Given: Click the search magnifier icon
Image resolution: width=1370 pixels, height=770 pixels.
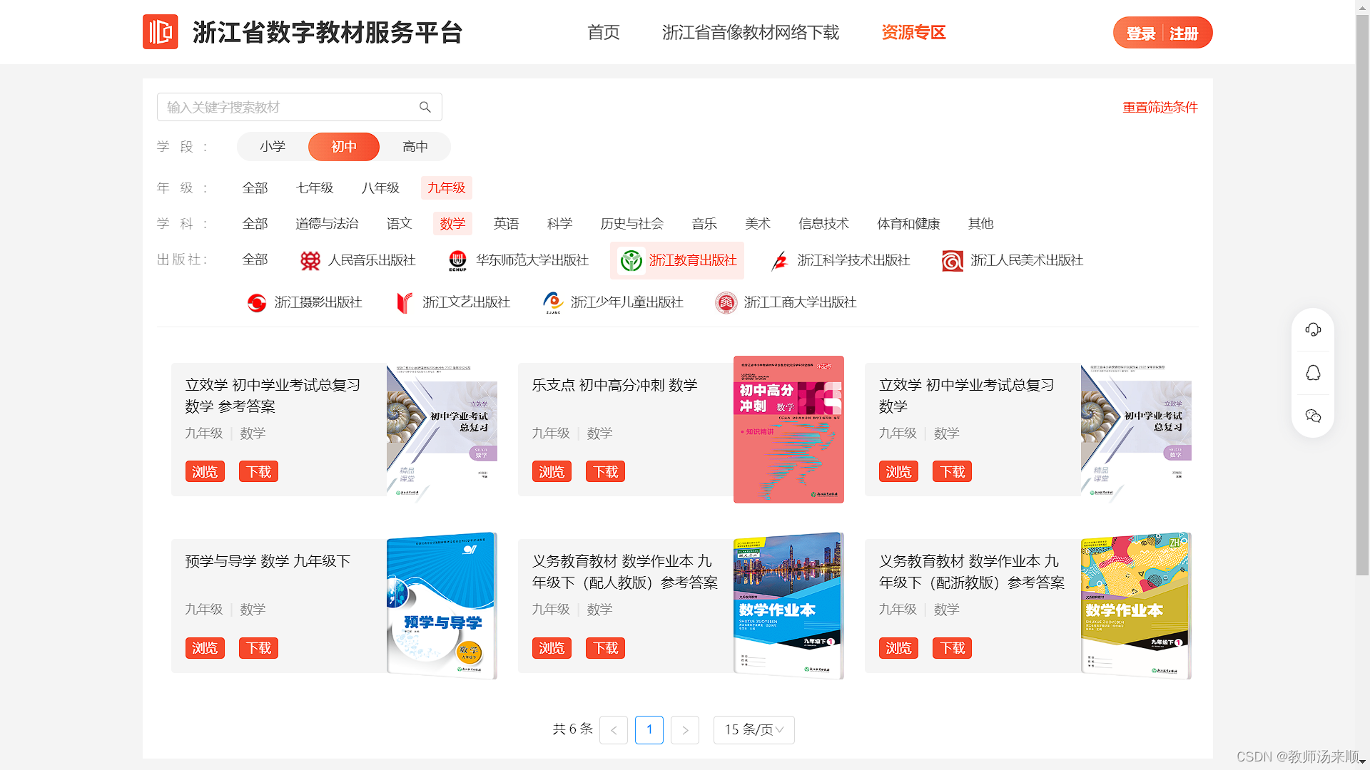Looking at the screenshot, I should (x=425, y=107).
